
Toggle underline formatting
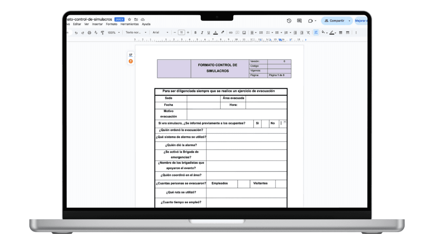pos(208,32)
